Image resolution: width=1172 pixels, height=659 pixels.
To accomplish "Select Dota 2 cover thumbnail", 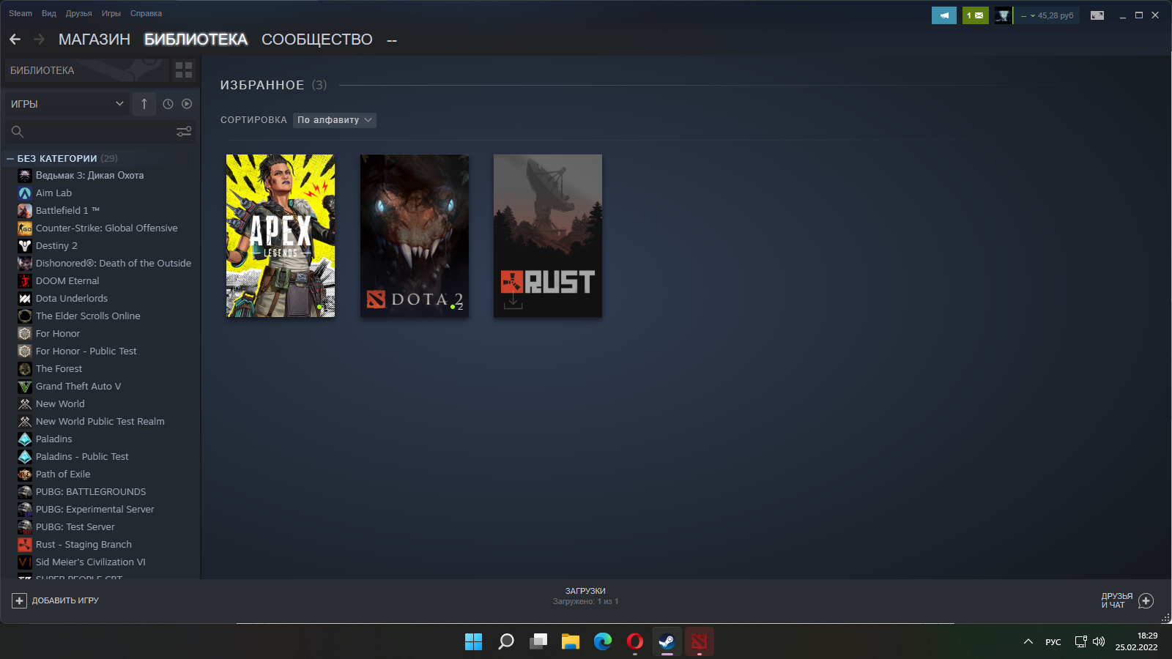I will (x=415, y=236).
